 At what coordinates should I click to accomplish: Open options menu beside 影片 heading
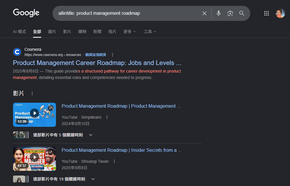pos(32,93)
